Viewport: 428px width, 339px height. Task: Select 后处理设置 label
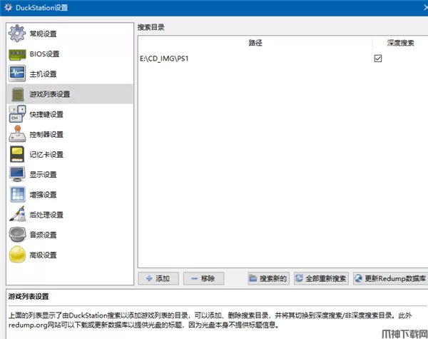click(x=46, y=215)
